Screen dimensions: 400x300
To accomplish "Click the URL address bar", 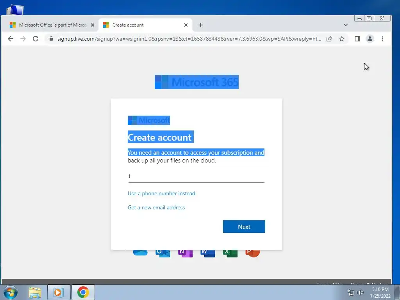I will 189,39.
